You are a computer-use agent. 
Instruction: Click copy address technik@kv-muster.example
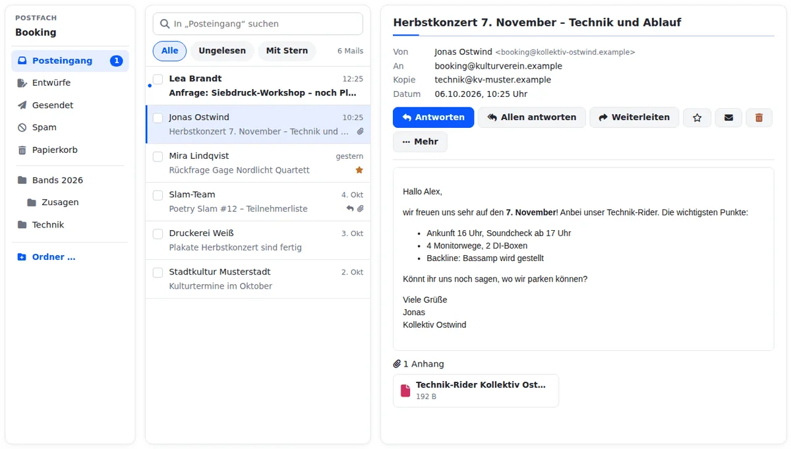click(492, 80)
